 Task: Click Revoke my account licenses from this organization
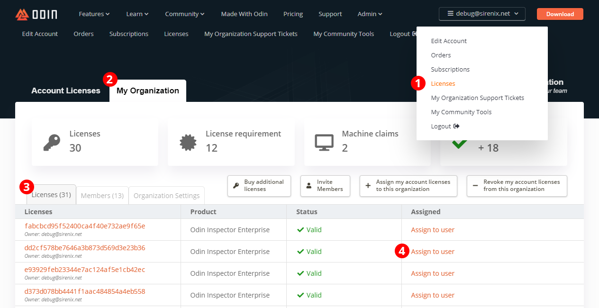[x=517, y=186]
